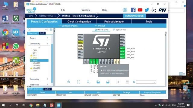Go to Home breadcrumb
Screen dimensions: 193x108
30,16
